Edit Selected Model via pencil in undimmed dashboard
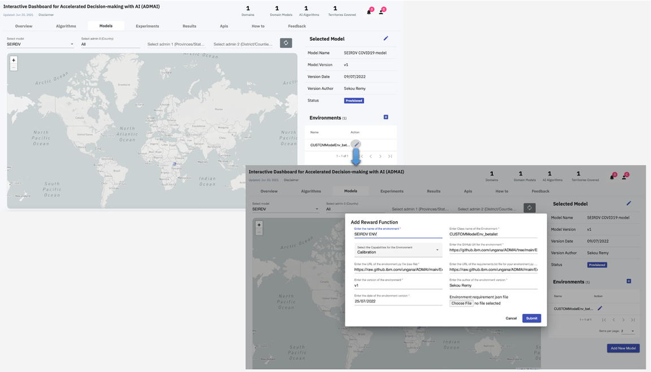 tap(386, 38)
